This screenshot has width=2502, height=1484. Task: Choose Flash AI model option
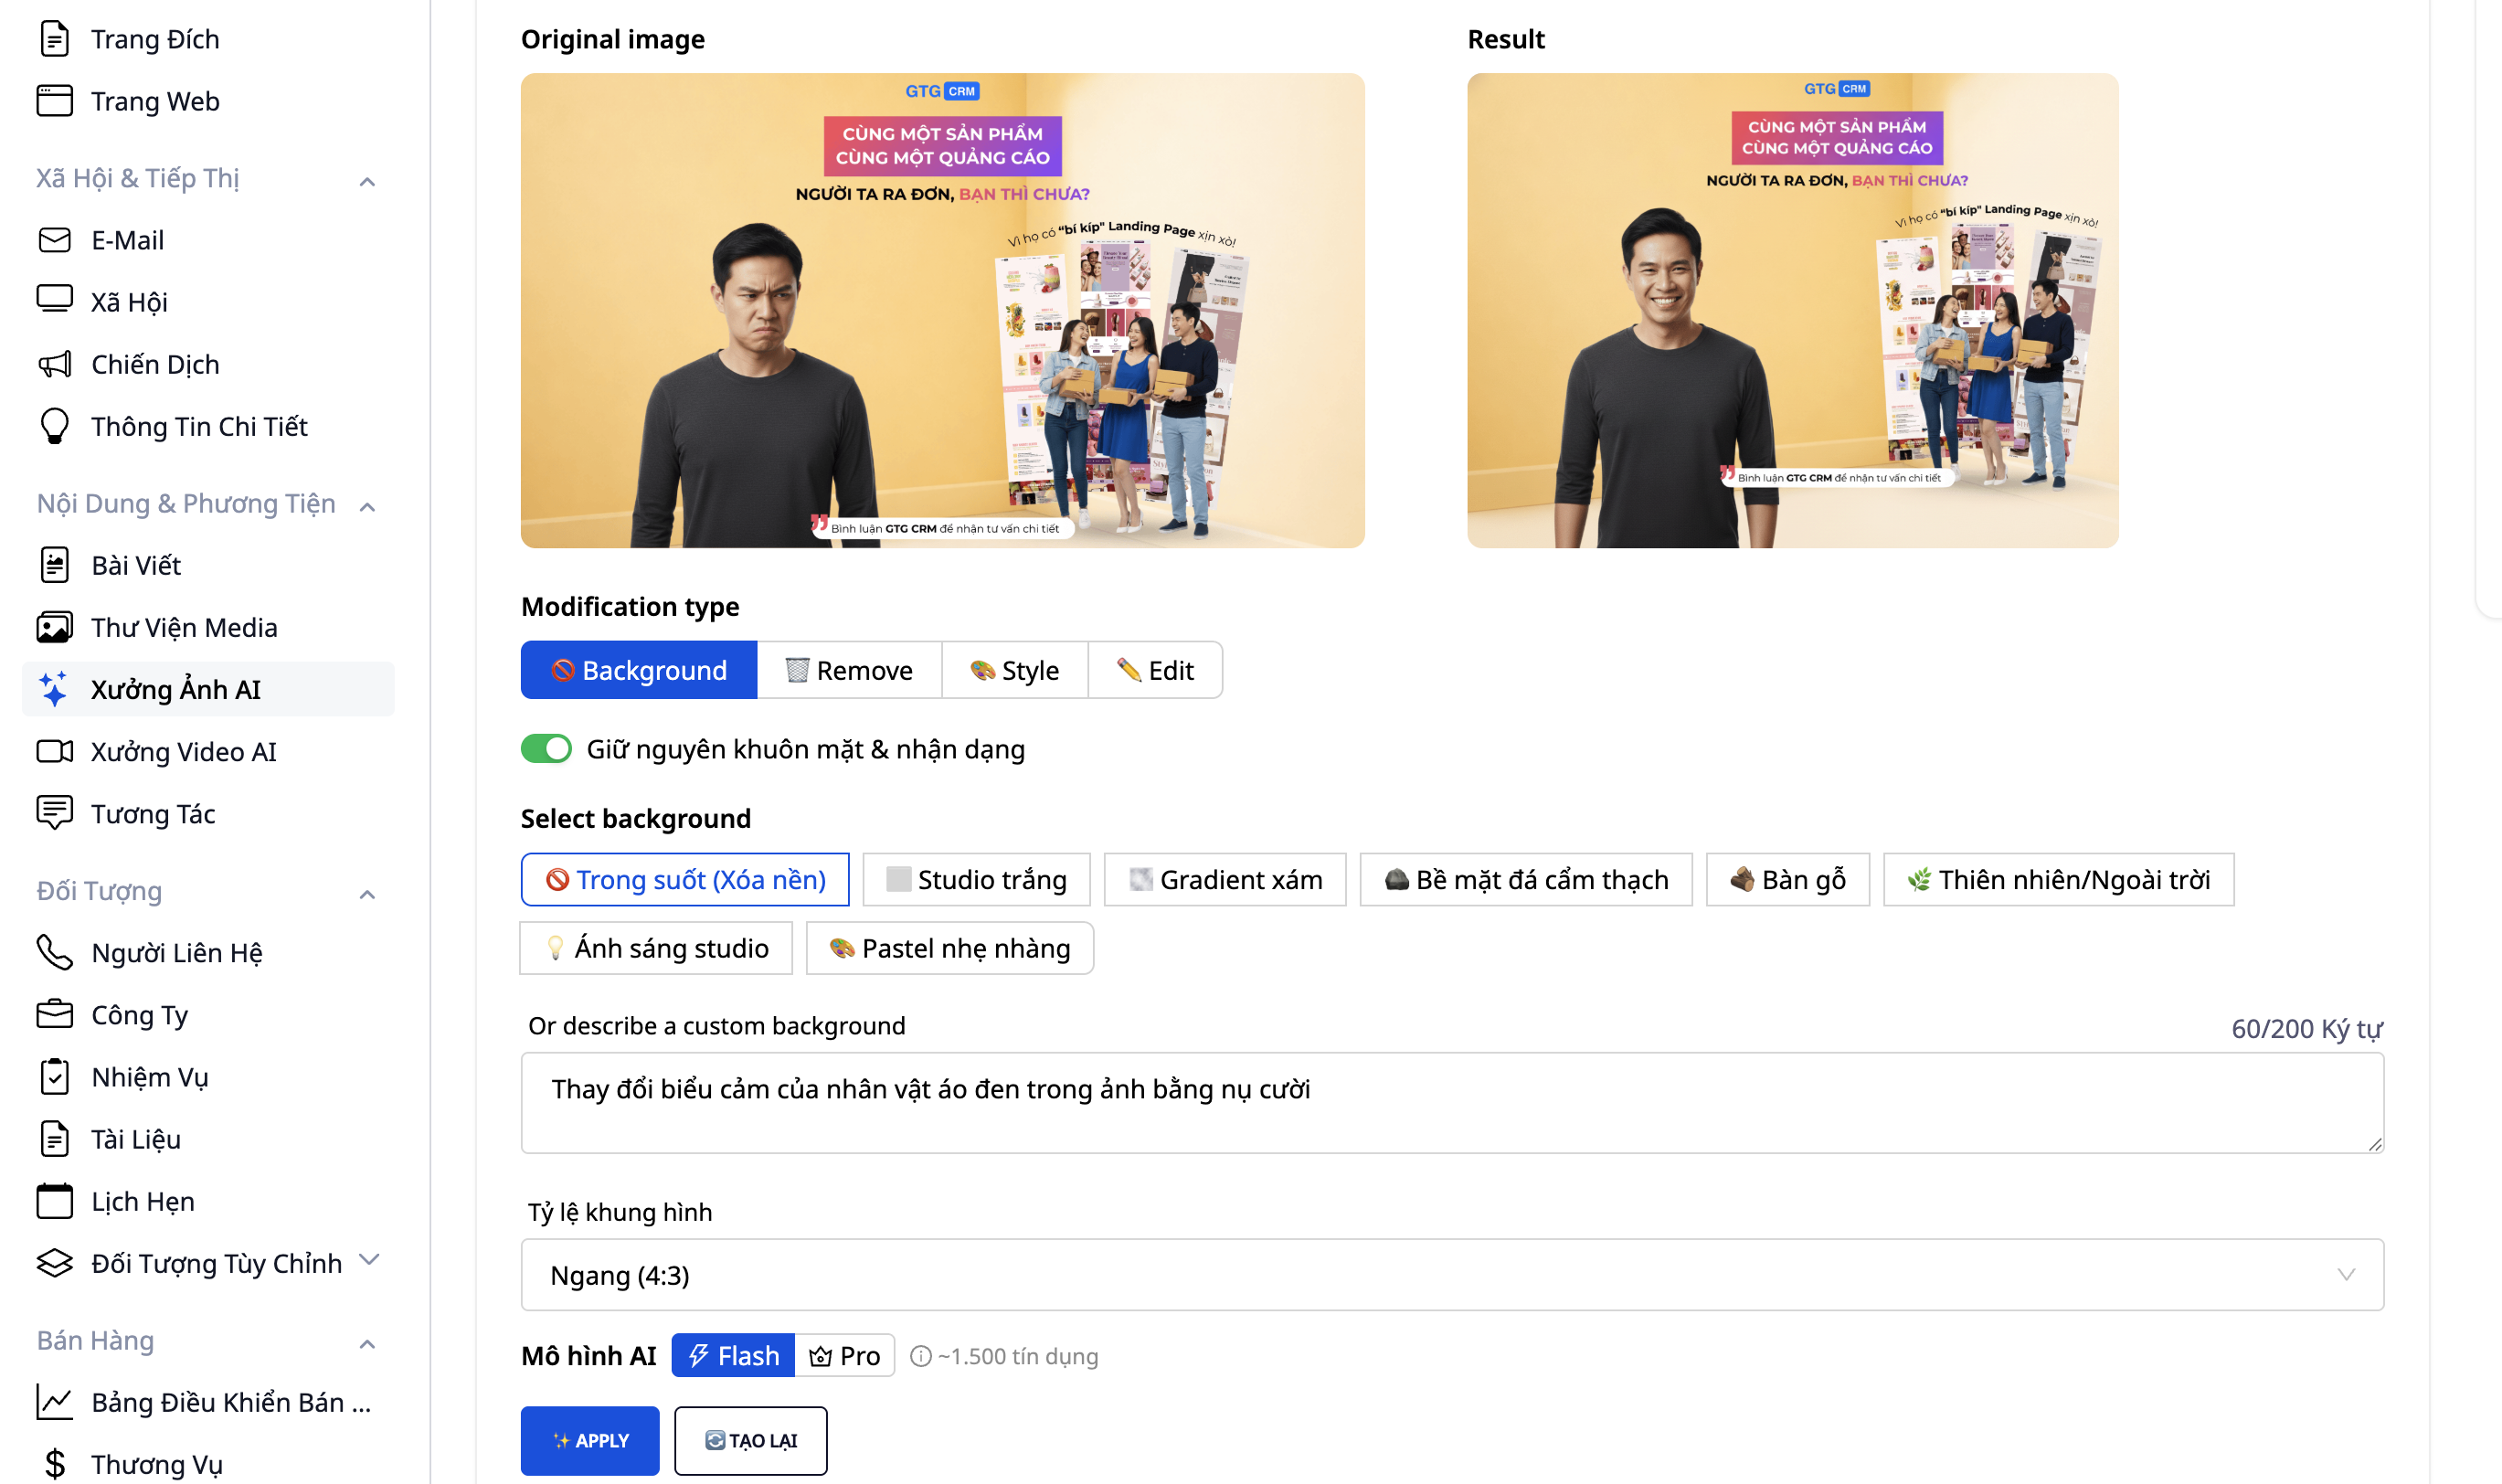point(733,1355)
